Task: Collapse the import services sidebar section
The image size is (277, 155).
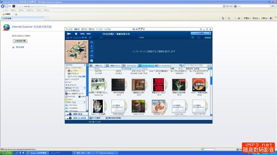Action: [85, 88]
